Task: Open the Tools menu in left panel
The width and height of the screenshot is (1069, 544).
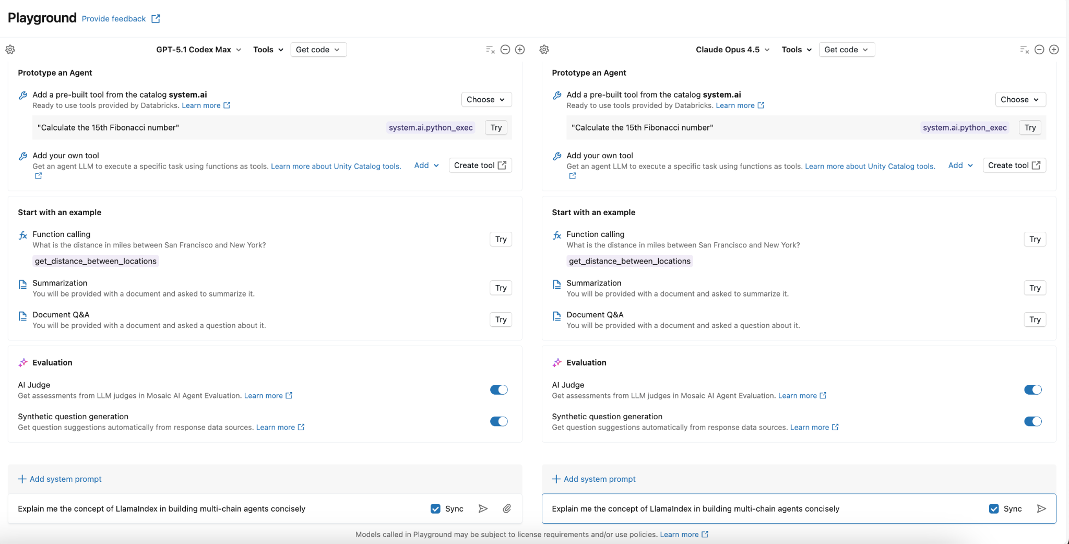Action: click(x=268, y=50)
